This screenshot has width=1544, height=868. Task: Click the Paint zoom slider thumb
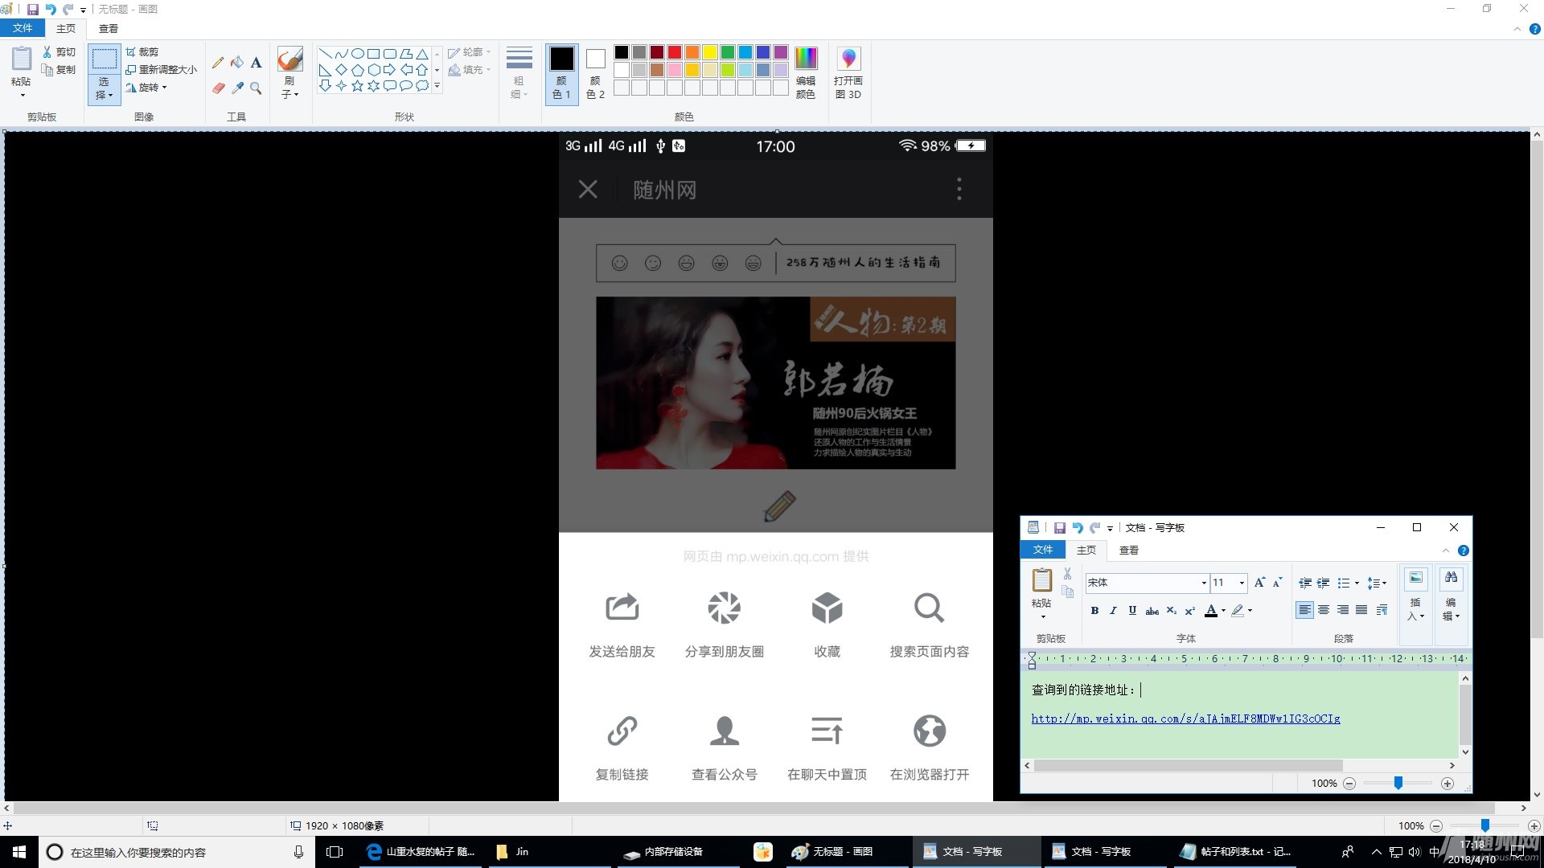[x=1485, y=825]
